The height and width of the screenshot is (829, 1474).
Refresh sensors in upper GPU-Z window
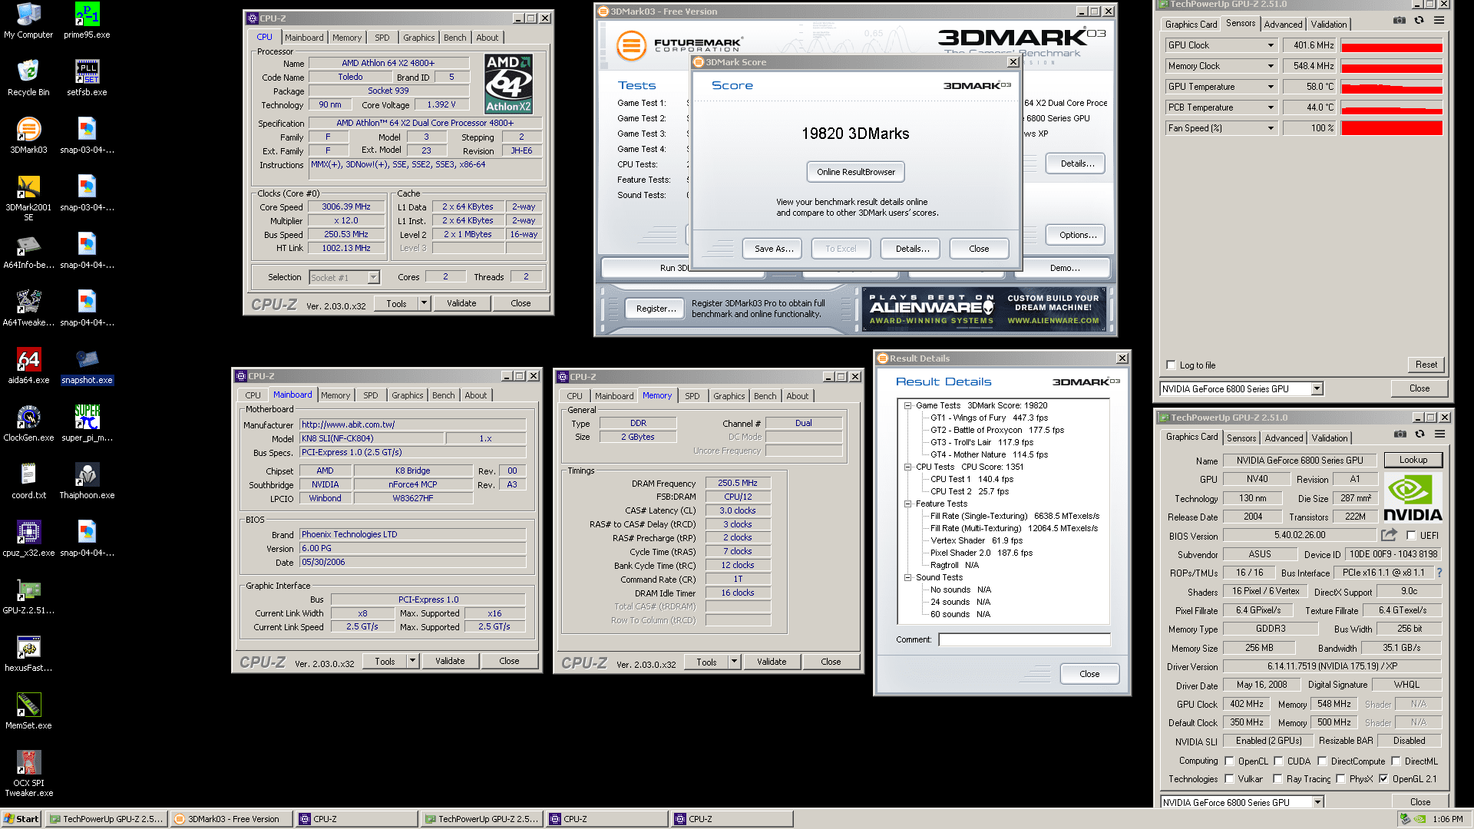1419,21
